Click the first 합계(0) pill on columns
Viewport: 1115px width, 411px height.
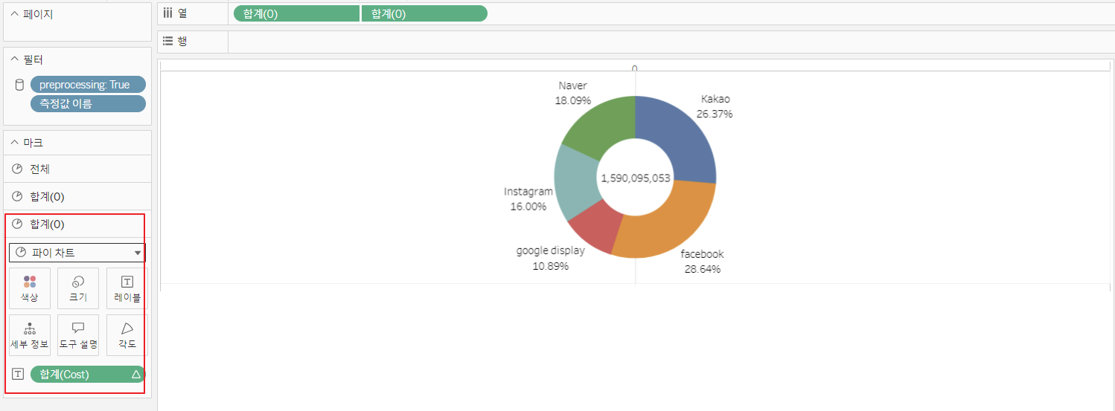296,13
